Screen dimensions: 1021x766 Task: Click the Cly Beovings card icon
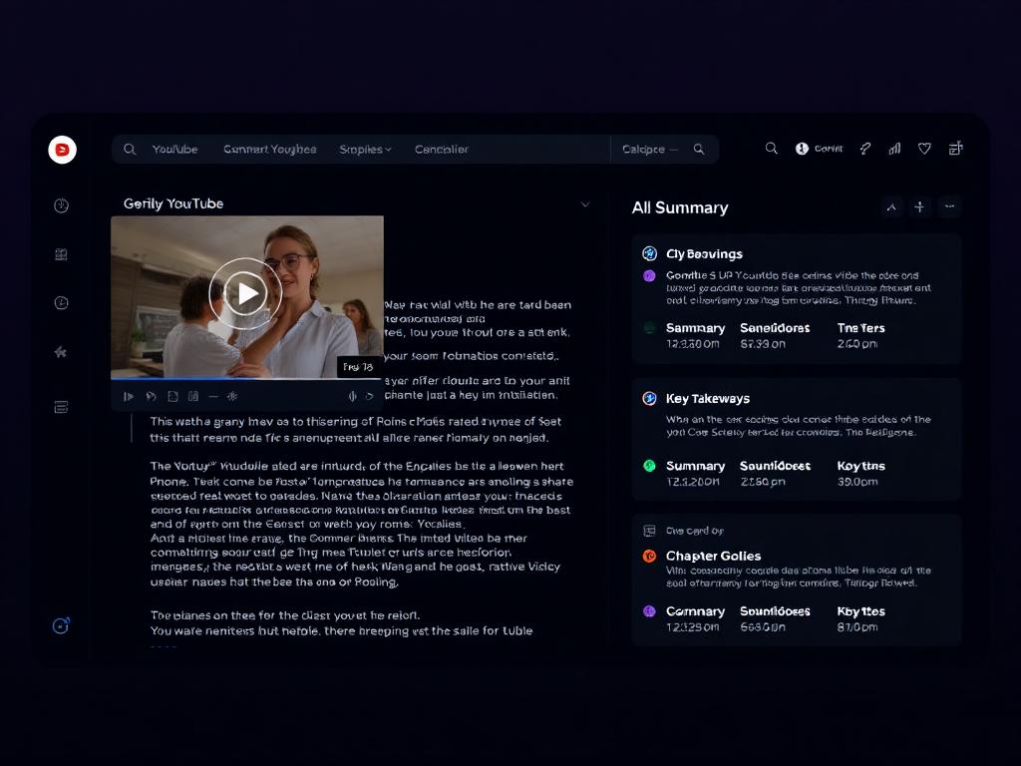click(x=649, y=253)
